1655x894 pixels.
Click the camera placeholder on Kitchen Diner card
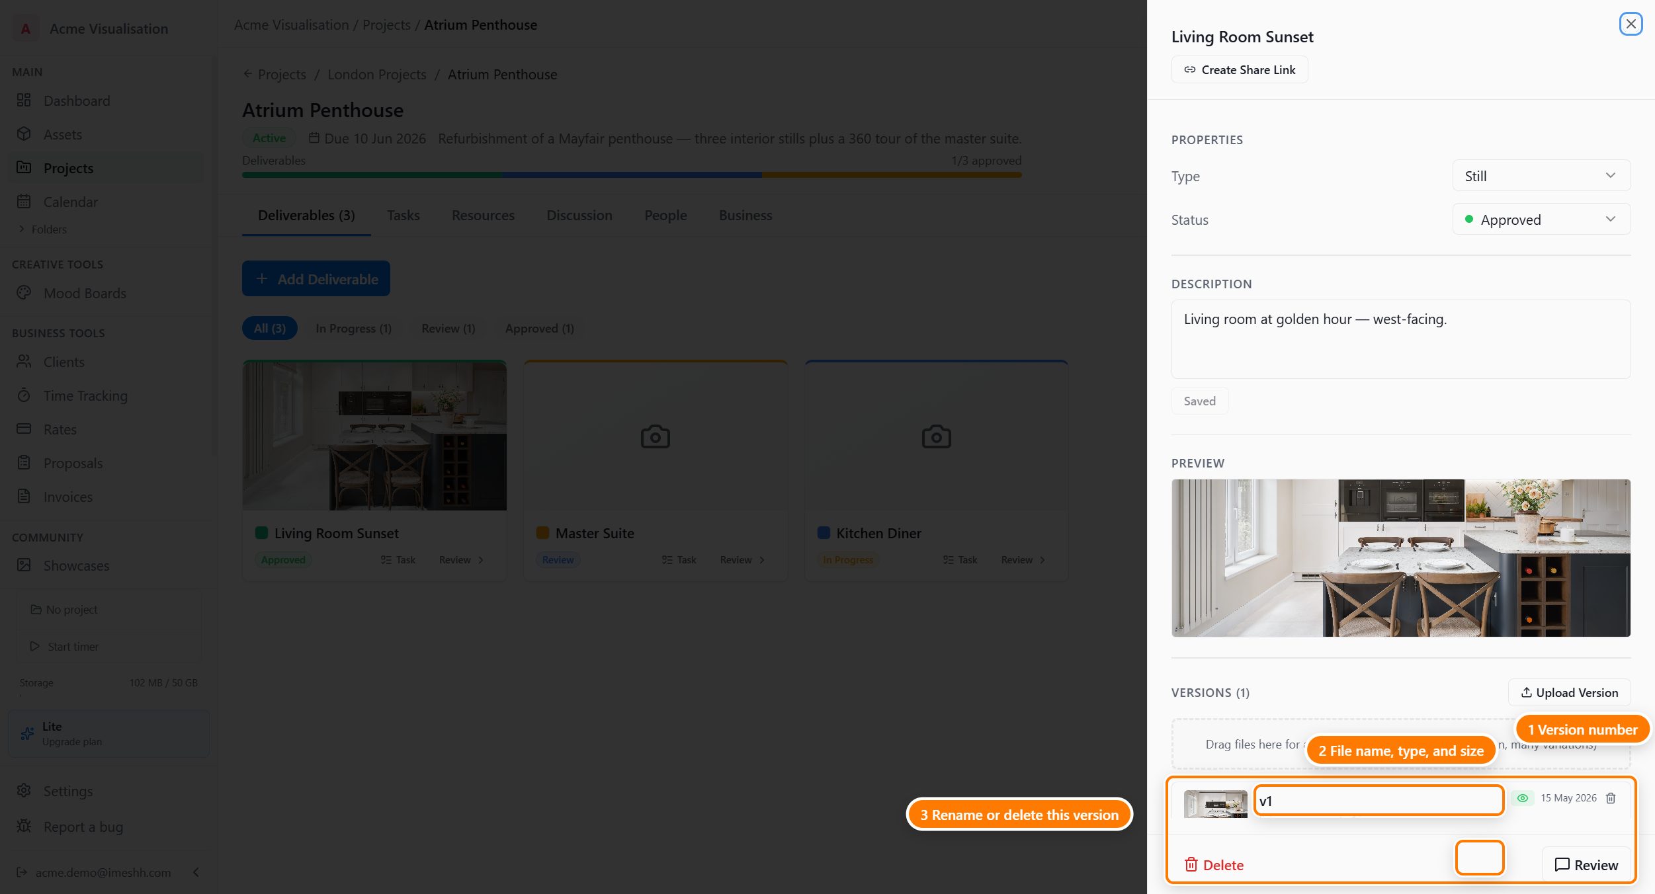[936, 436]
